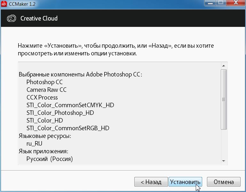Click the ru_RU language resource line
Viewport: 246px width, 192px height.
click(x=34, y=143)
